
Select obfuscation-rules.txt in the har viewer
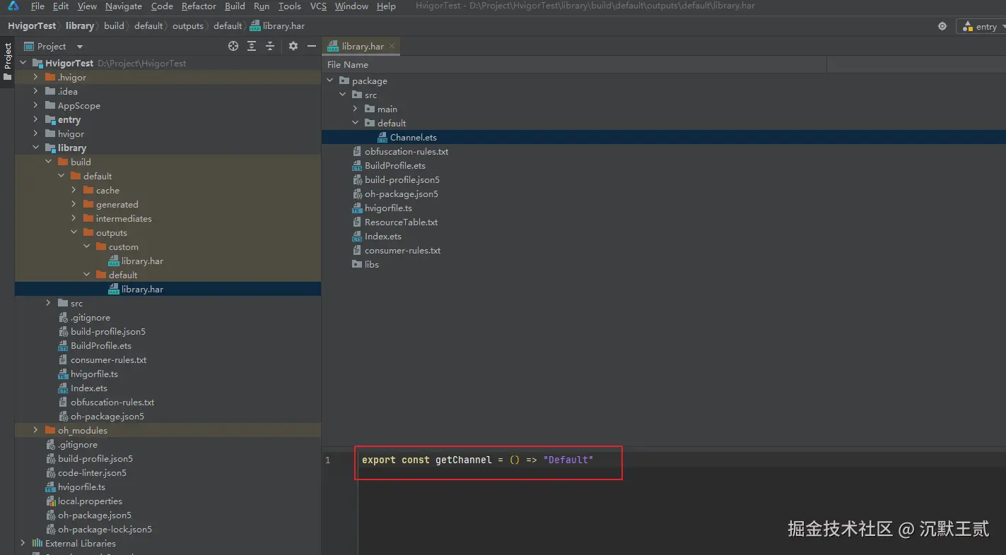[x=407, y=151]
